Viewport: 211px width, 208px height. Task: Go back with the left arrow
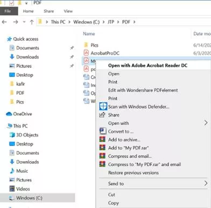(4, 22)
